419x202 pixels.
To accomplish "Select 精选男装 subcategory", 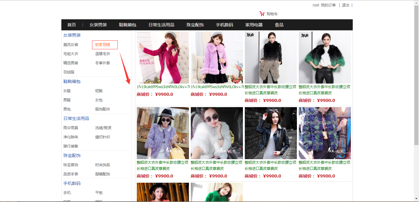I will click(71, 63).
